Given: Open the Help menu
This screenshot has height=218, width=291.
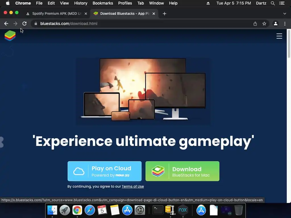Looking at the screenshot, I should coord(173,3).
